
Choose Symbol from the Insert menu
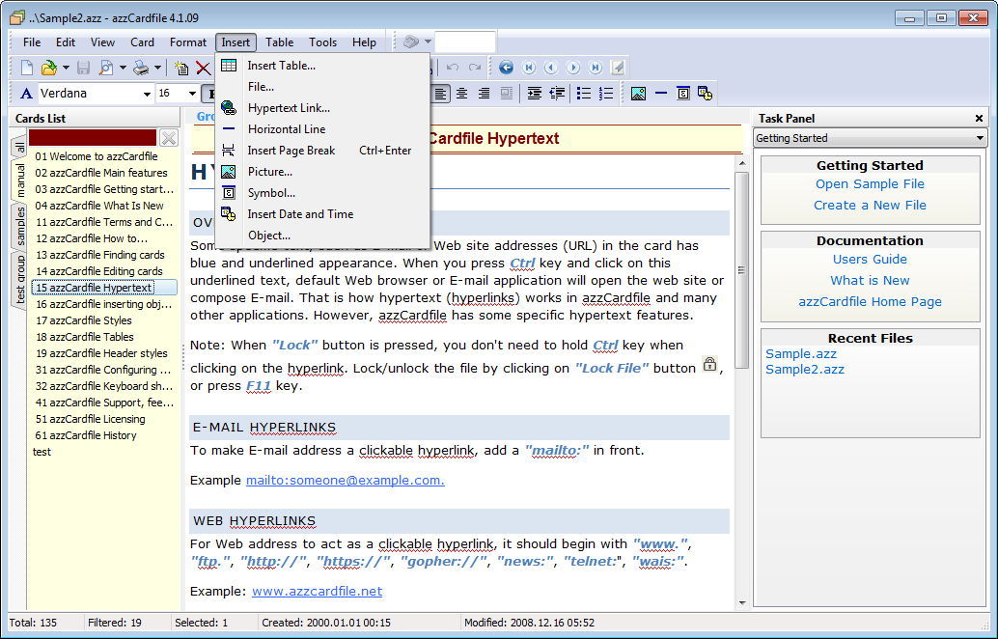pos(272,192)
